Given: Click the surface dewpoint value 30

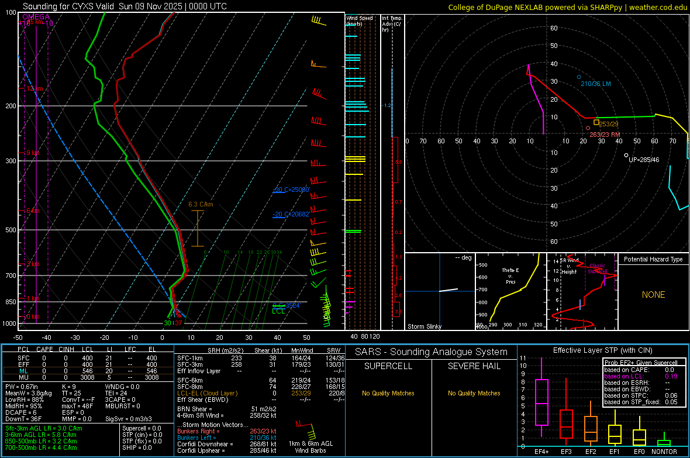Looking at the screenshot, I should click(x=167, y=323).
